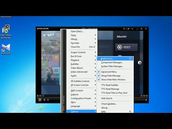Expand the Favorites submenu
This screenshot has height=129, width=172.
82,43
